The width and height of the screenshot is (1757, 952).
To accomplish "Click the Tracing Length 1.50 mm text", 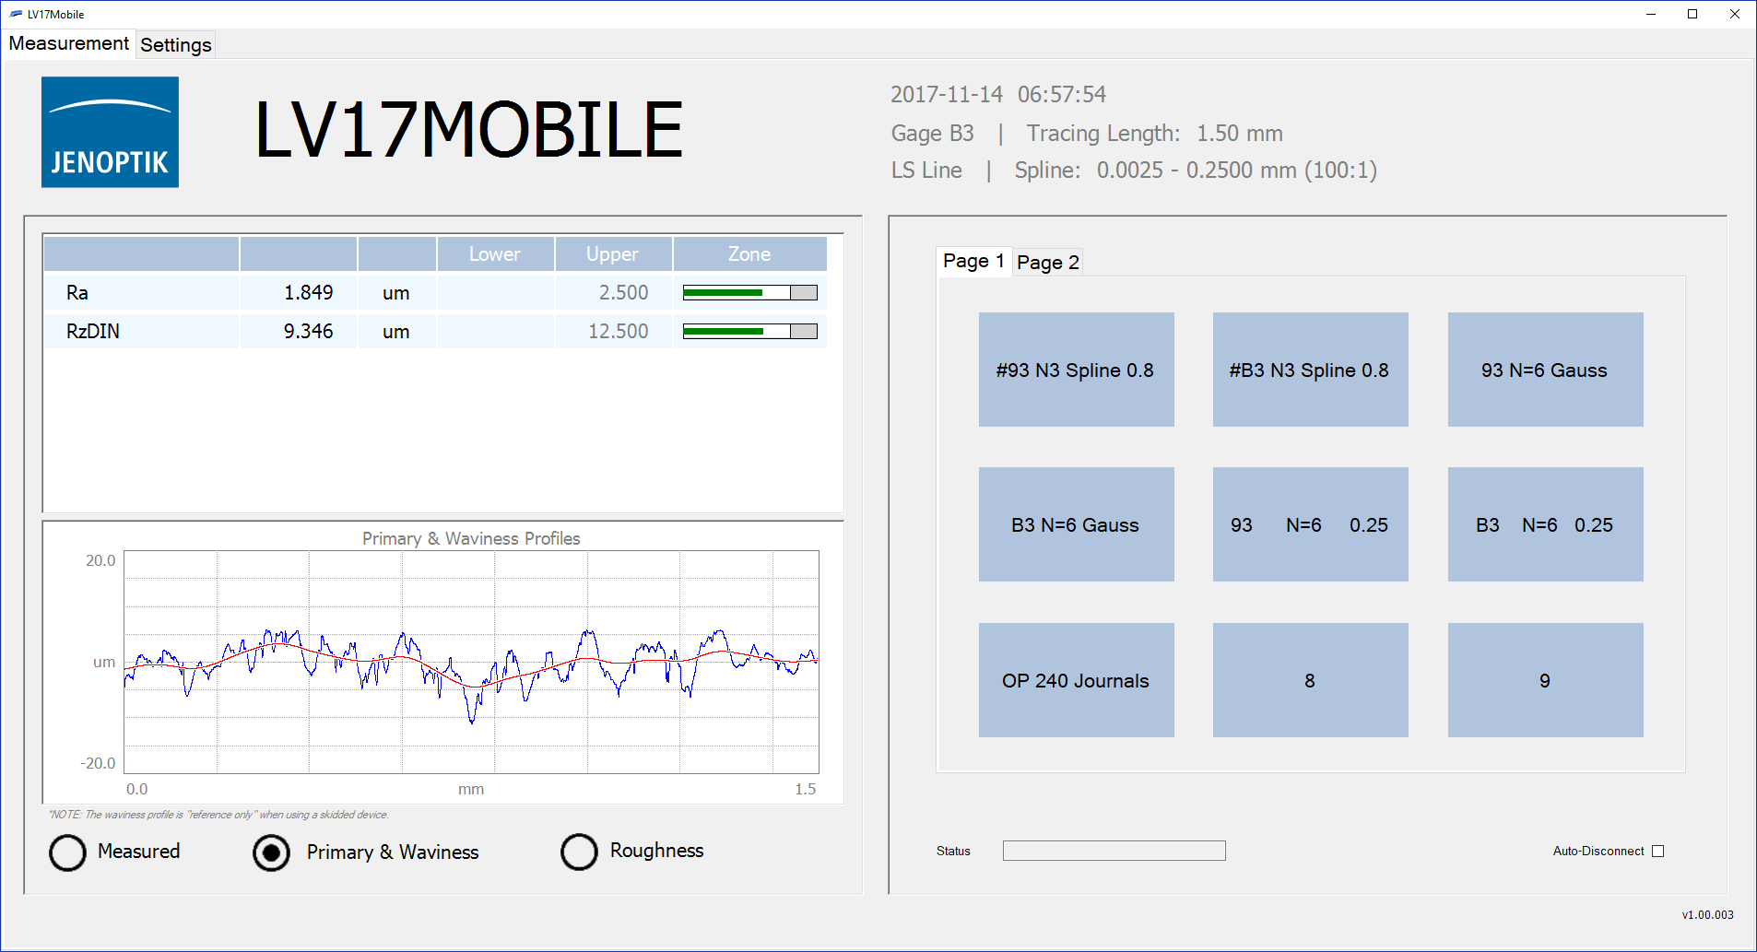I will tap(1155, 134).
